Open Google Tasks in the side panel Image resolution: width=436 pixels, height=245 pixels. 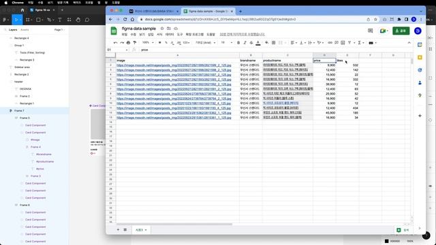[x=420, y=70]
